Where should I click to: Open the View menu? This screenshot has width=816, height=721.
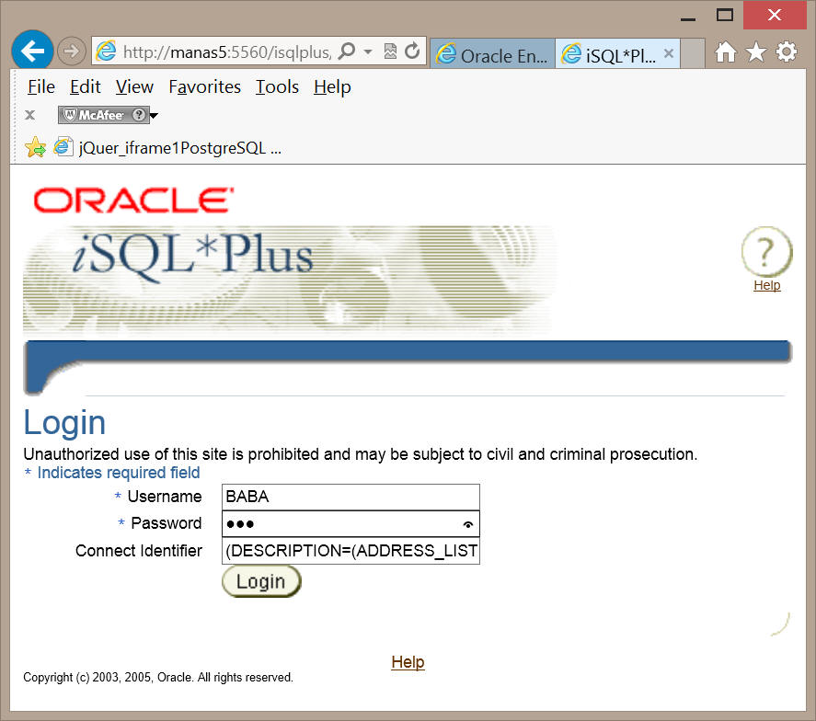coord(134,86)
